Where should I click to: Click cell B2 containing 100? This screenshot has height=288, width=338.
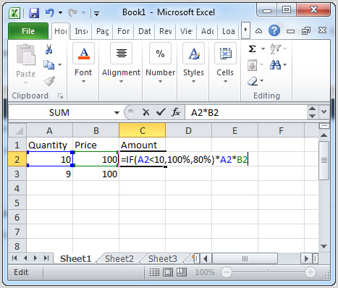pyautogui.click(x=96, y=159)
